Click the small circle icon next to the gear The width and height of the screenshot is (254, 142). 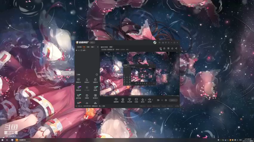(x=162, y=100)
